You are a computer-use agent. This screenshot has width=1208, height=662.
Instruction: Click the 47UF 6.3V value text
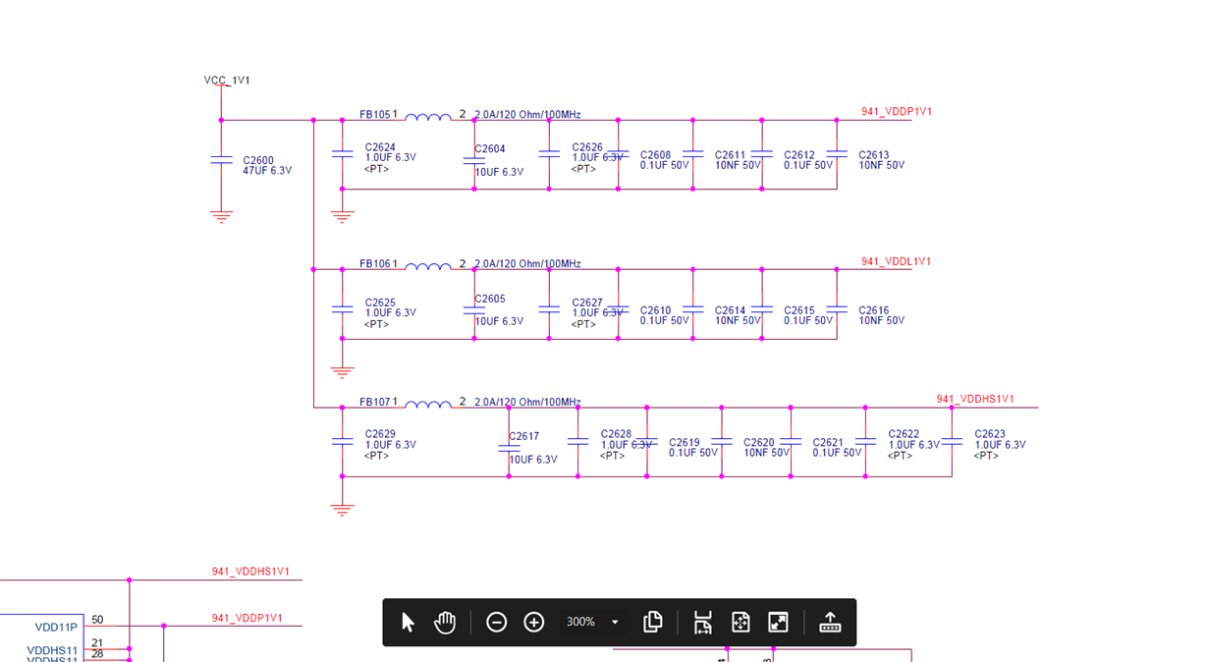click(x=267, y=171)
